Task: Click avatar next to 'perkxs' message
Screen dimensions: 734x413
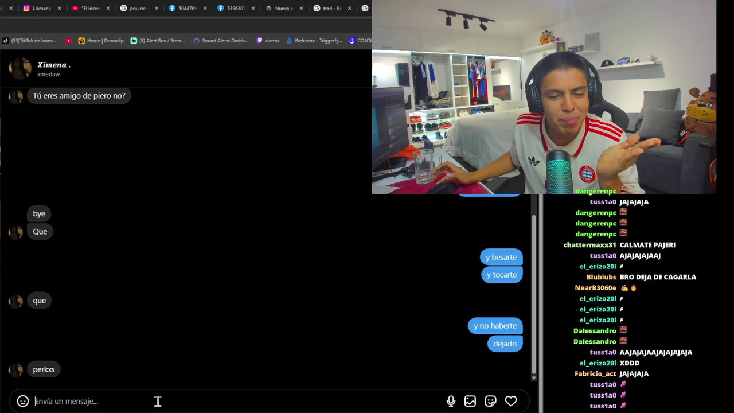Action: tap(16, 370)
